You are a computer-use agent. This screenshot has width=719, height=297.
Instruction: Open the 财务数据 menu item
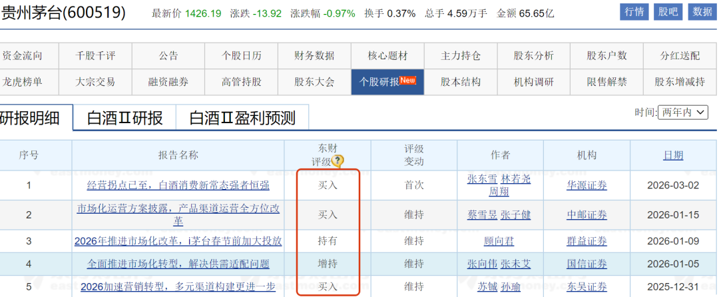pyautogui.click(x=314, y=56)
